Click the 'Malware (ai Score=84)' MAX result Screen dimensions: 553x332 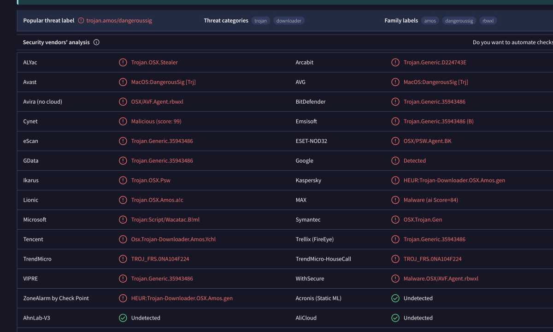pyautogui.click(x=431, y=200)
